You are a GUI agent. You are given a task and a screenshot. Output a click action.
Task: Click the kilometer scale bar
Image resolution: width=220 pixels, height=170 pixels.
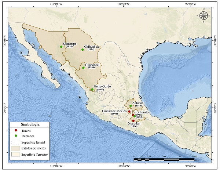pos(164,160)
